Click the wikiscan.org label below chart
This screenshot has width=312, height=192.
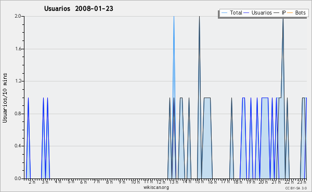(156, 187)
